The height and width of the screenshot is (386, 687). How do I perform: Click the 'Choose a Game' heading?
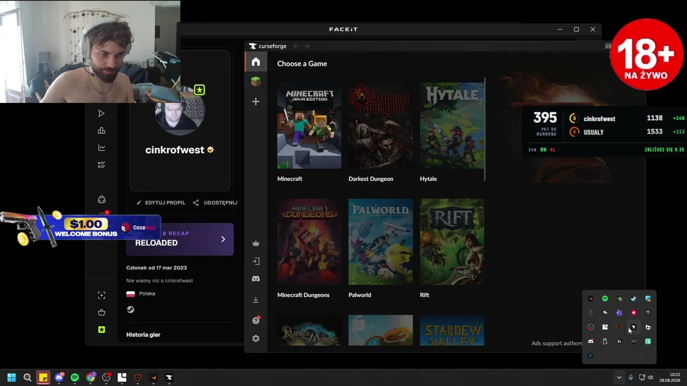click(x=302, y=63)
